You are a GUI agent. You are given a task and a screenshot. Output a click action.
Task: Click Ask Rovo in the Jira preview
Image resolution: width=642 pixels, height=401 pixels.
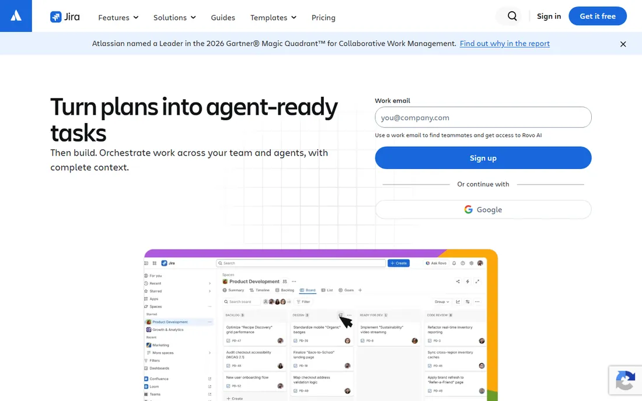(436, 263)
